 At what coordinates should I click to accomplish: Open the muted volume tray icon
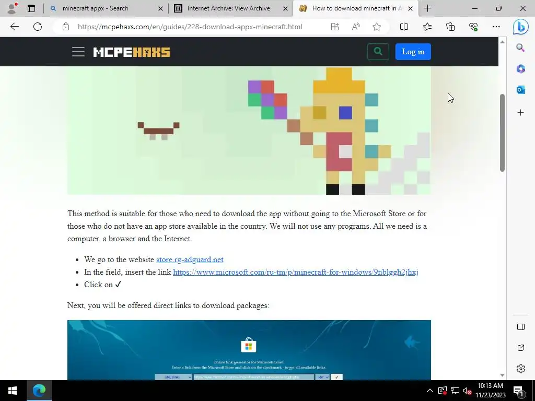tap(467, 391)
